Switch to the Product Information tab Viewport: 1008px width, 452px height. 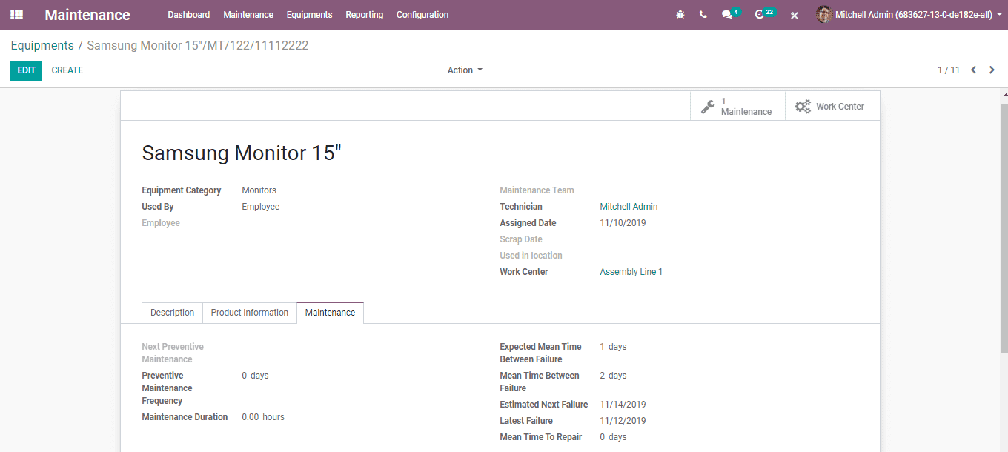click(250, 313)
